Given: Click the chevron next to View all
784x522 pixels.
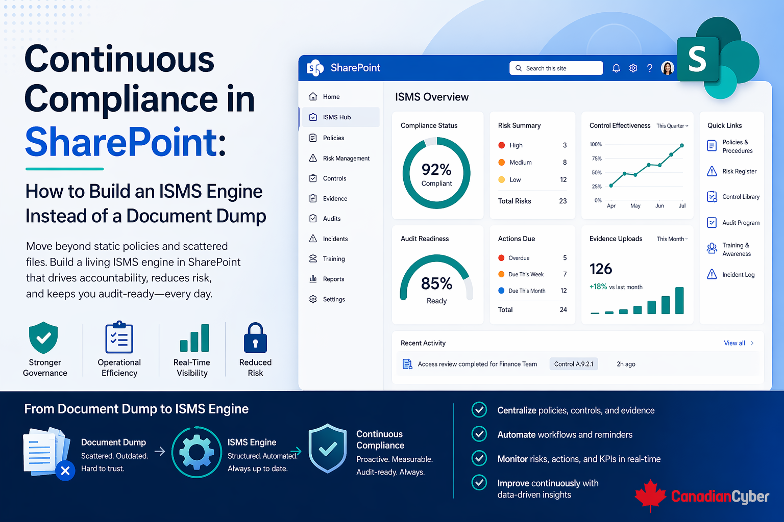Looking at the screenshot, I should click(x=752, y=343).
